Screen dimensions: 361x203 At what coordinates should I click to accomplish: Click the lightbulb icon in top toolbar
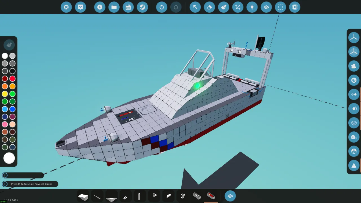coord(252,7)
